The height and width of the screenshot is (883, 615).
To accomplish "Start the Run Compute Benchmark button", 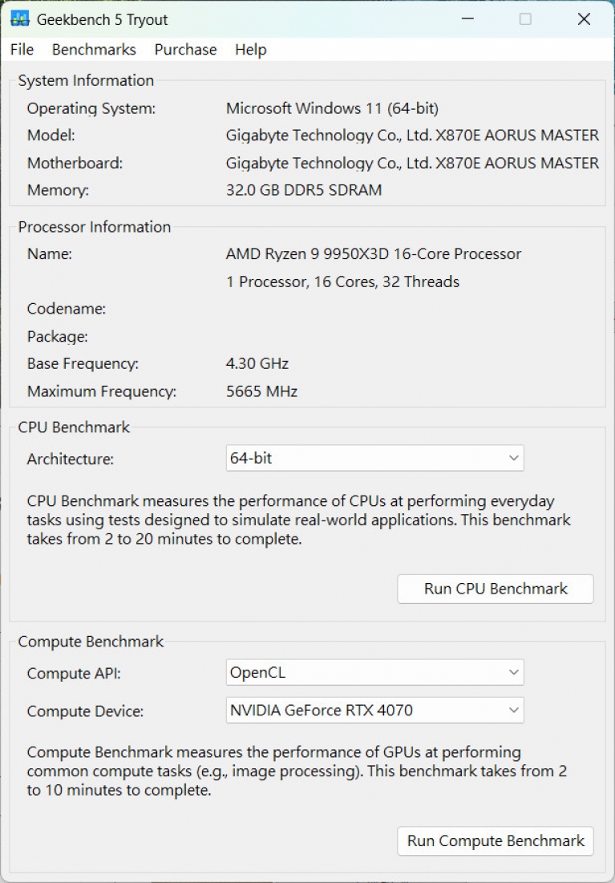I will [496, 841].
